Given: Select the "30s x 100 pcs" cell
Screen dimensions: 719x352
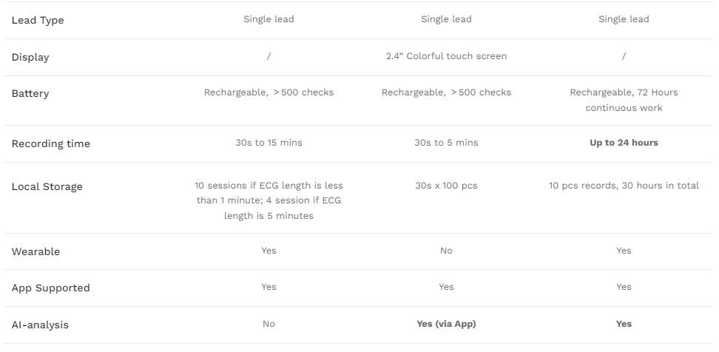Looking at the screenshot, I should 446,186.
